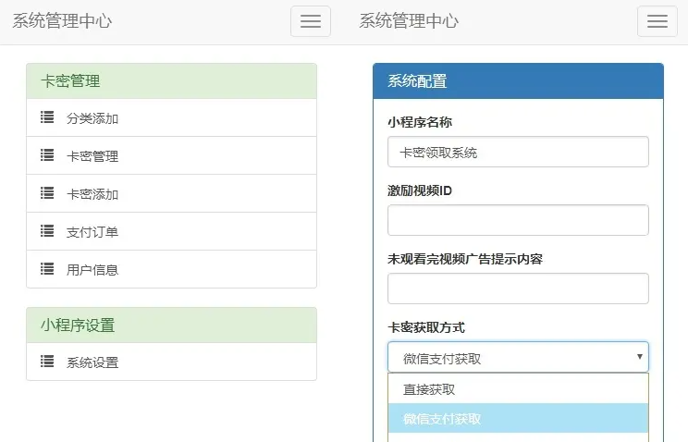The image size is (688, 442).
Task: Click the arrow of the 卡密获取方式 dropdown
Action: click(639, 357)
